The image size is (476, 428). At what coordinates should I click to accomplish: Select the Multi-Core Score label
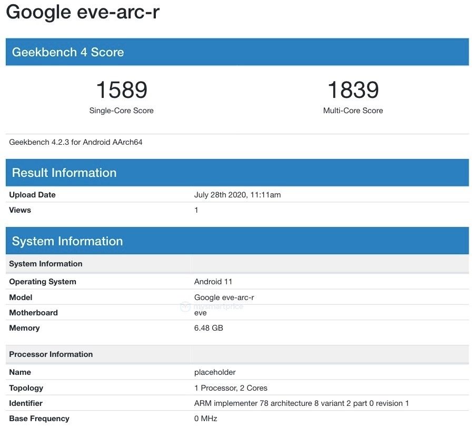coord(353,111)
